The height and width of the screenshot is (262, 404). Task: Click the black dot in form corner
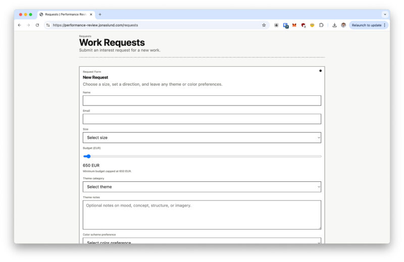click(x=320, y=71)
